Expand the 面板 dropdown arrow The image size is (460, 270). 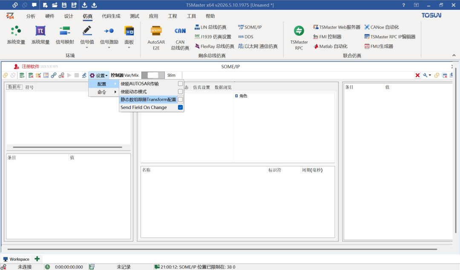(129, 48)
